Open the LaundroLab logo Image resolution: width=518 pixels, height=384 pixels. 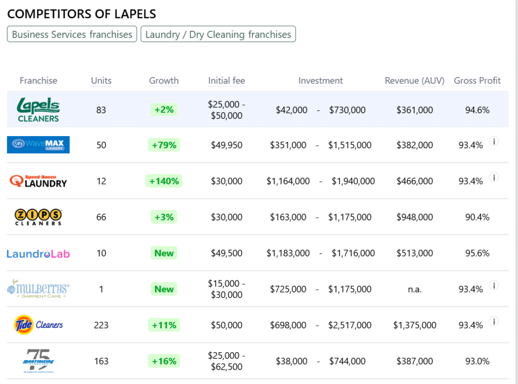[38, 253]
